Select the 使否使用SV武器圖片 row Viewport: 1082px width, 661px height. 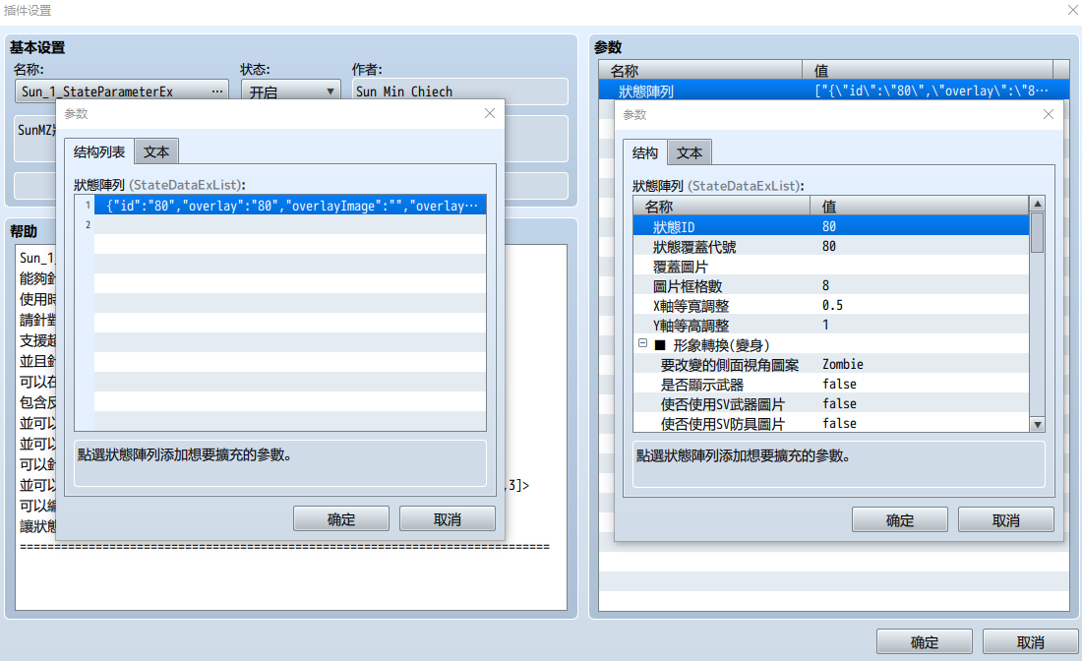[x=831, y=403]
